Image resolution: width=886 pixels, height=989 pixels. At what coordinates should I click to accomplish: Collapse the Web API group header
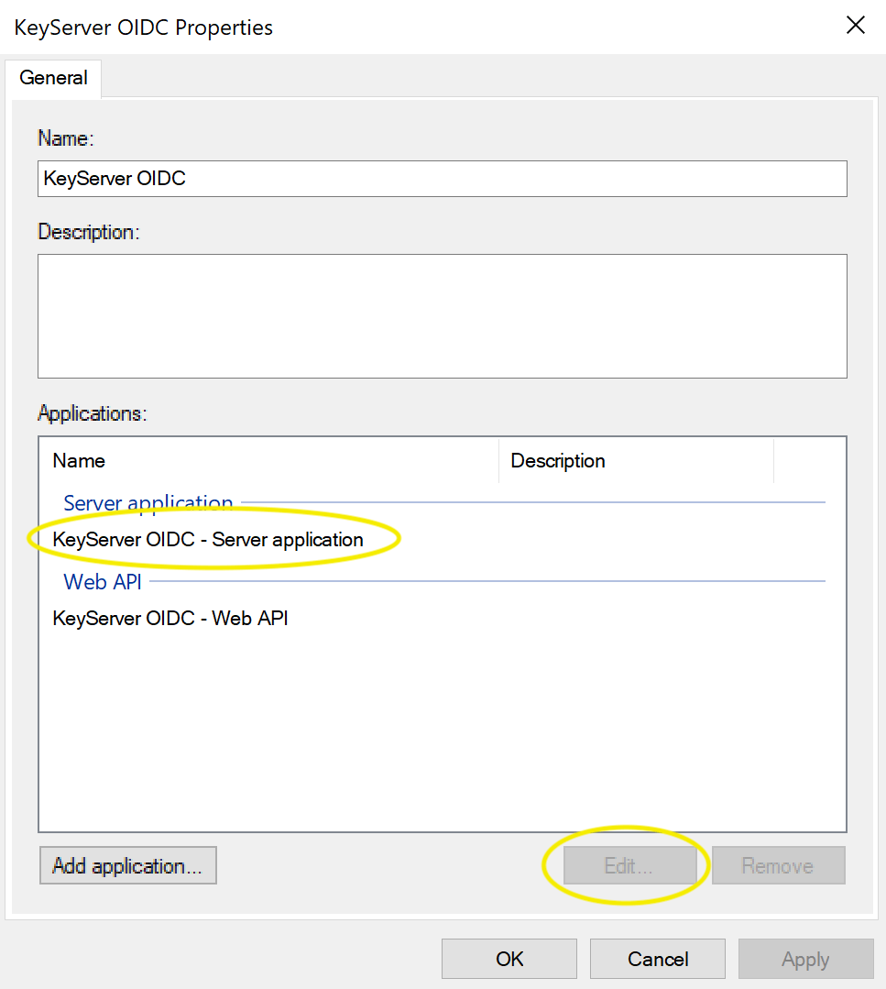[102, 581]
